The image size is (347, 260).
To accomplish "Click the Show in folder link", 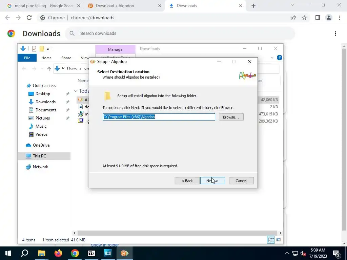I will (x=105, y=245).
